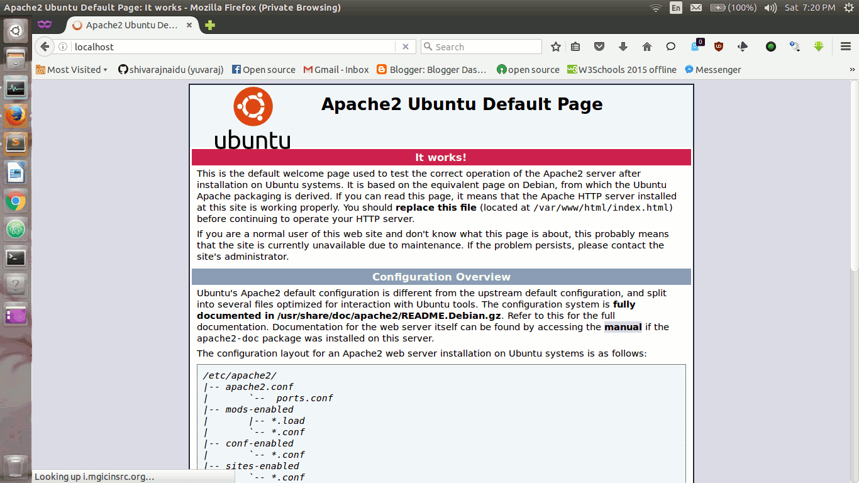Viewport: 859px width, 483px height.
Task: Click the "It works!" red banner text
Action: click(441, 157)
